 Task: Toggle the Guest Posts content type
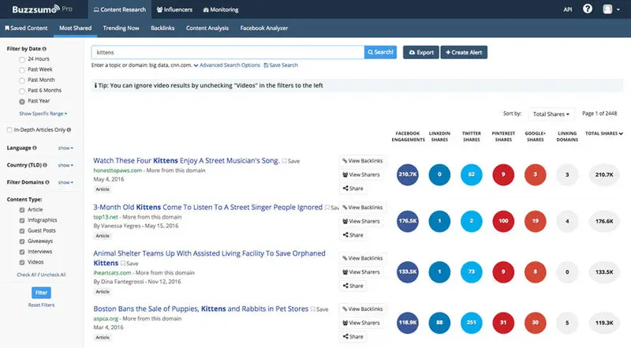pyautogui.click(x=22, y=230)
